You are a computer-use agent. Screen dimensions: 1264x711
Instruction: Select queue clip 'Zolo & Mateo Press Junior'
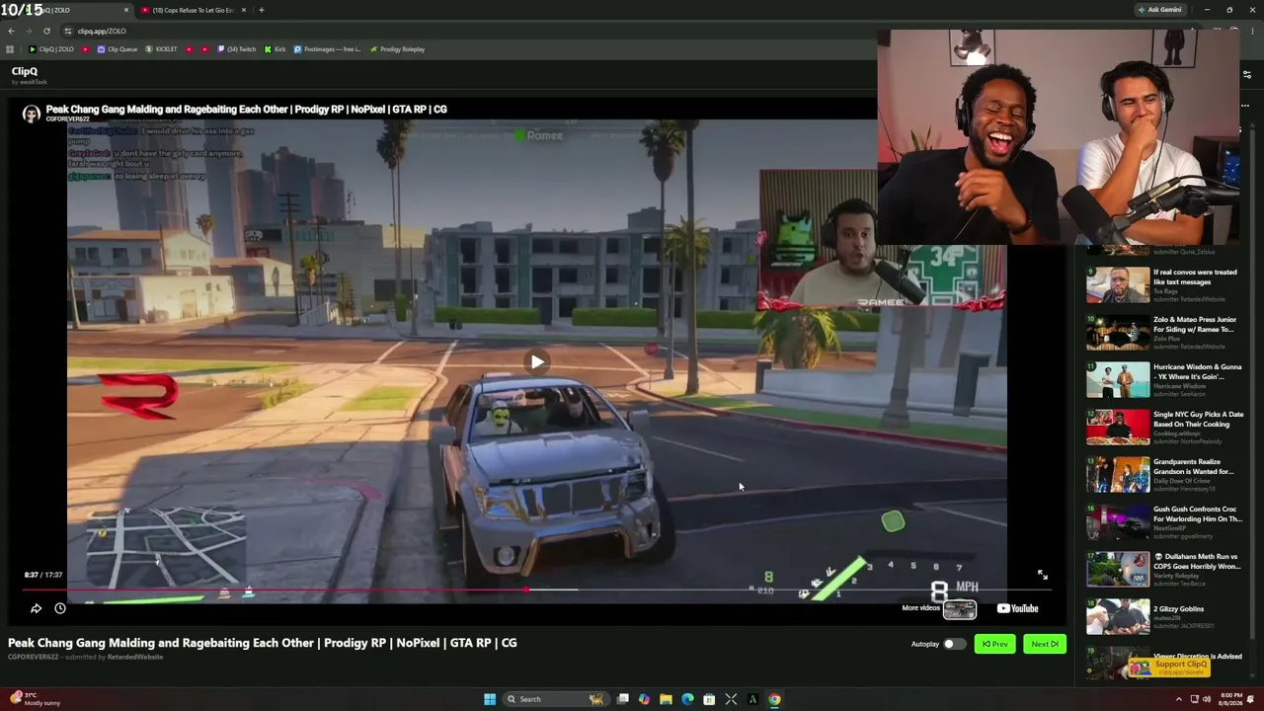click(x=1164, y=333)
